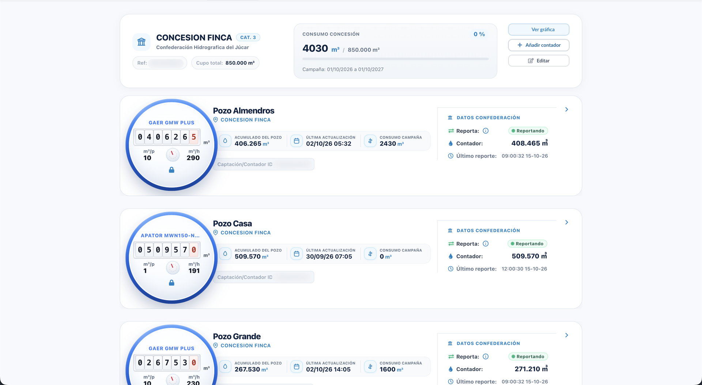
Task: Select Pozo Casa title
Action: (233, 224)
